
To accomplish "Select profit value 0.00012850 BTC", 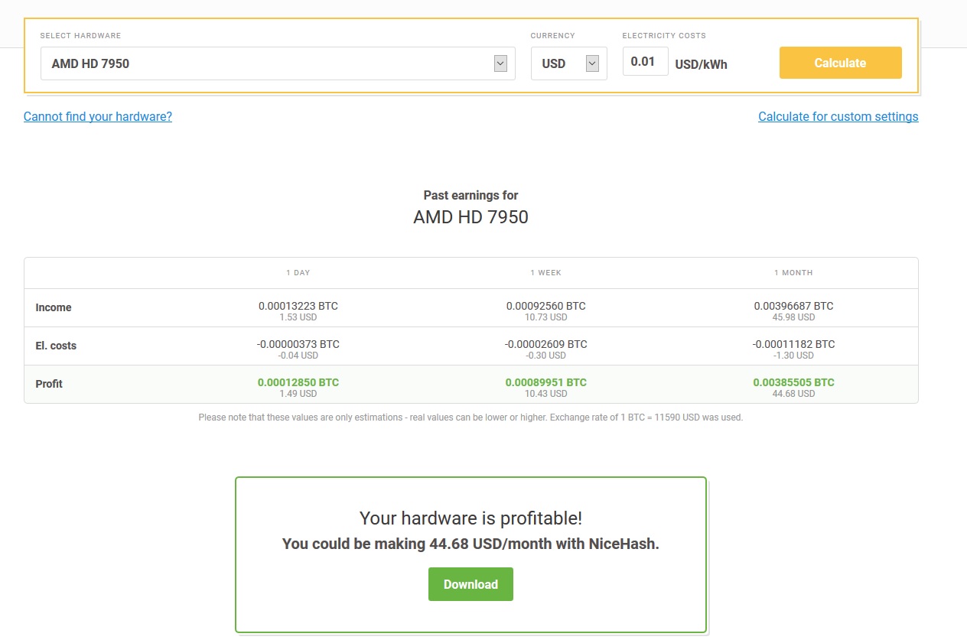I will pyautogui.click(x=298, y=382).
